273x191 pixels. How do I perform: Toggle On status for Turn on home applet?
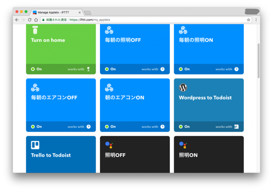(x=37, y=69)
